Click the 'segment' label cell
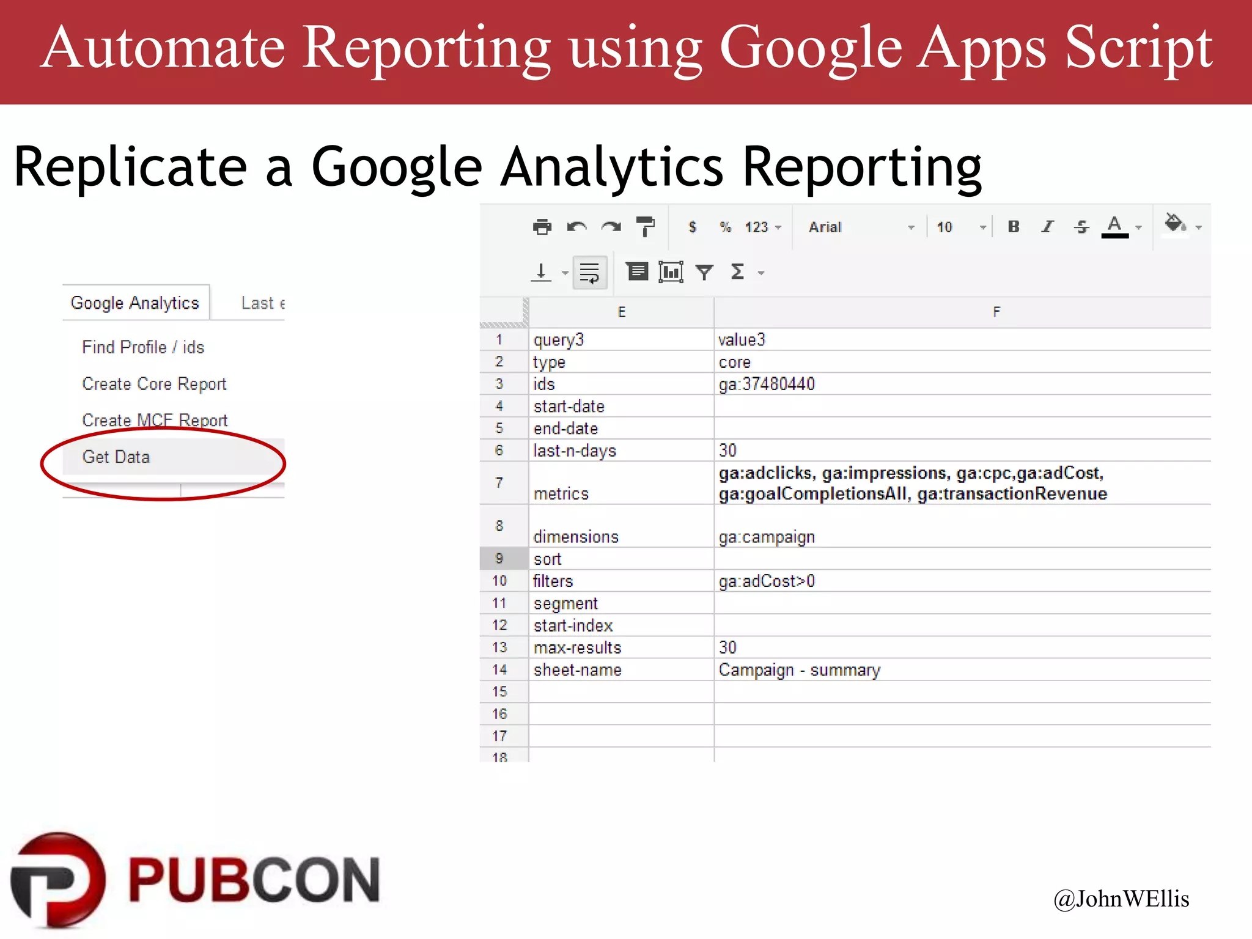 (621, 603)
